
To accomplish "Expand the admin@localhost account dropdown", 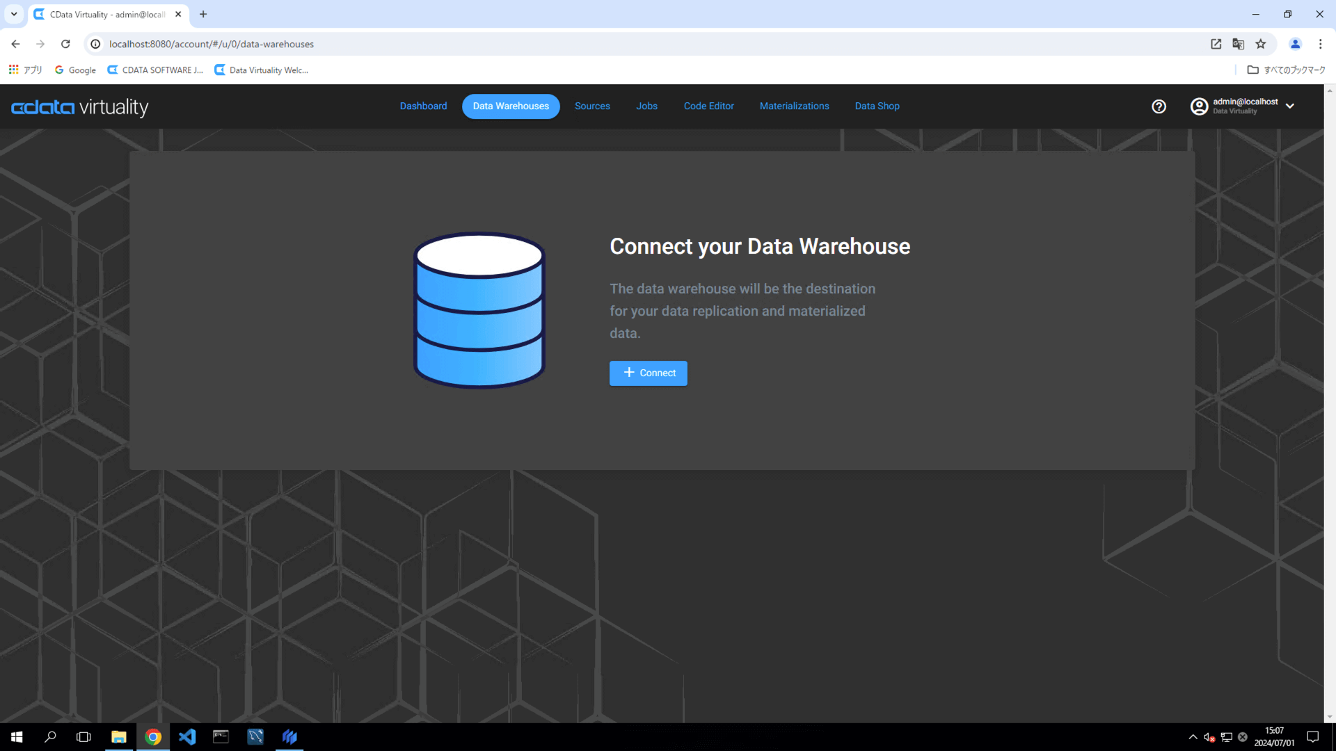I will click(x=1290, y=106).
